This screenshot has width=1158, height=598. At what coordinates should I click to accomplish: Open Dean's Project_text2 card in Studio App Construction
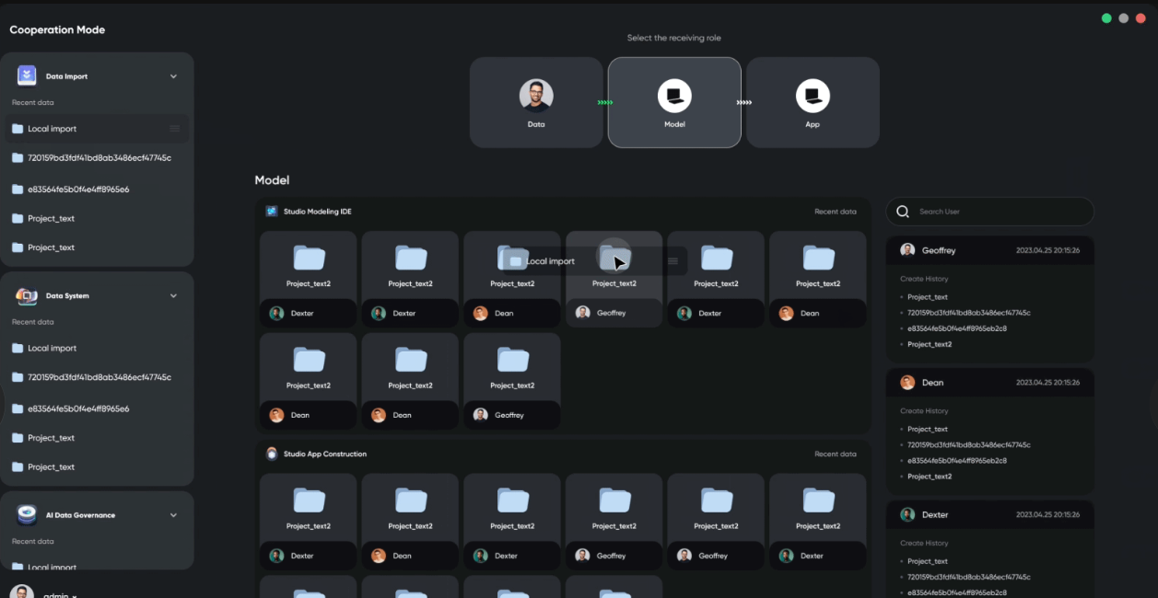pos(410,522)
